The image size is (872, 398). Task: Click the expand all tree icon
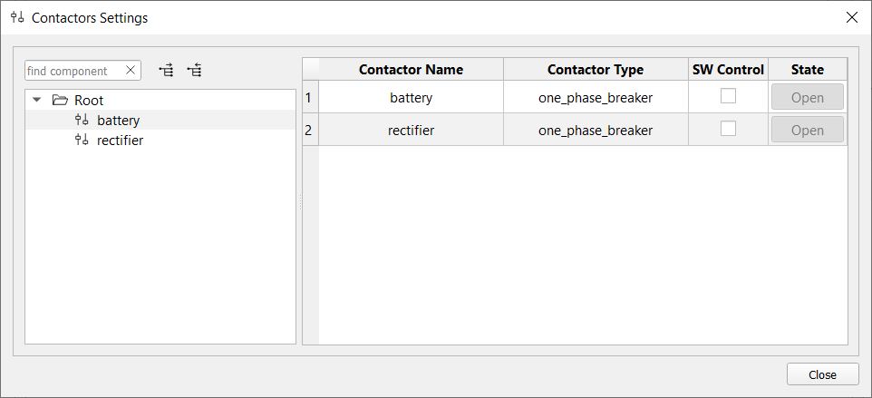(166, 70)
